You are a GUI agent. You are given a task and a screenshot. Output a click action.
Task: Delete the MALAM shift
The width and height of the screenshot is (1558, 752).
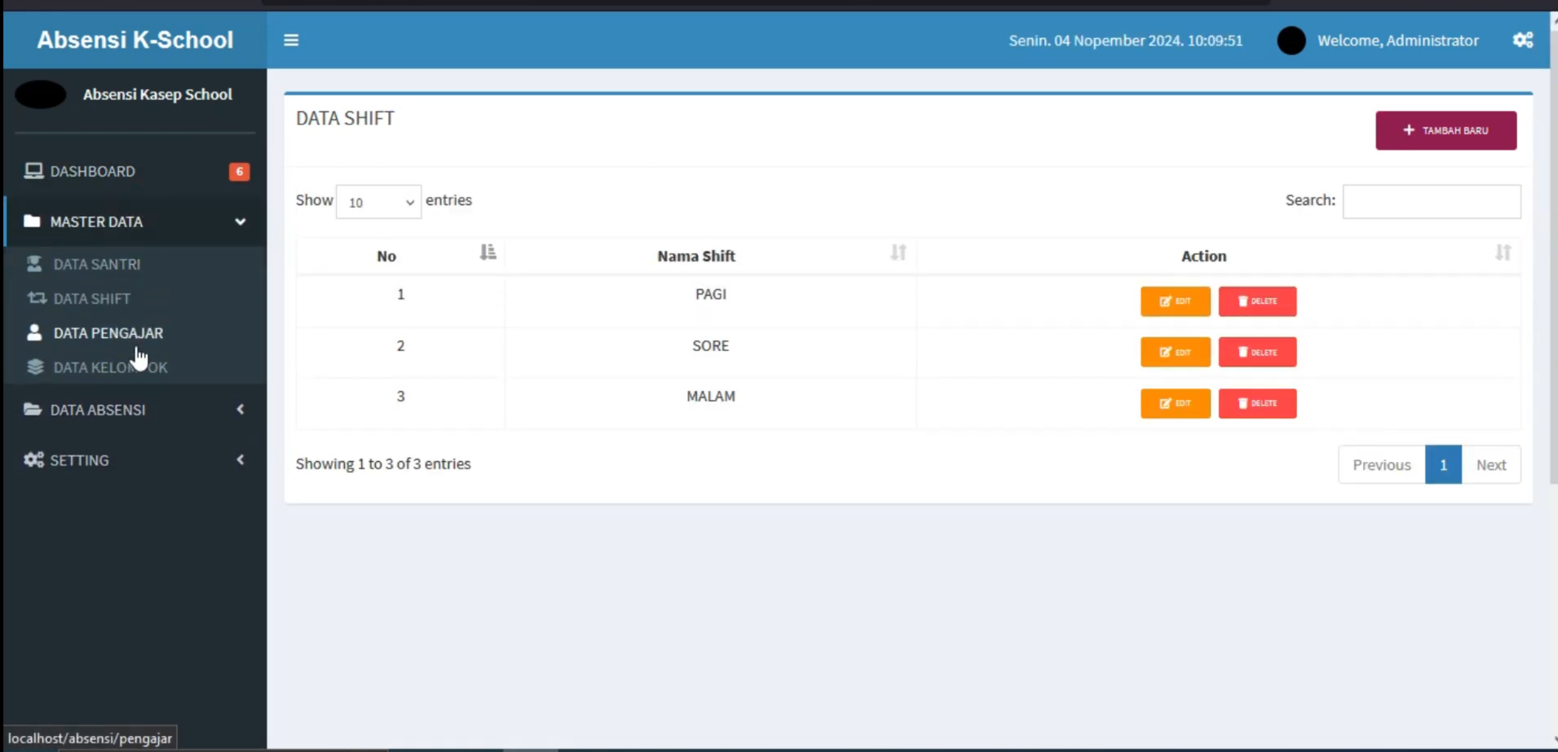pos(1257,403)
